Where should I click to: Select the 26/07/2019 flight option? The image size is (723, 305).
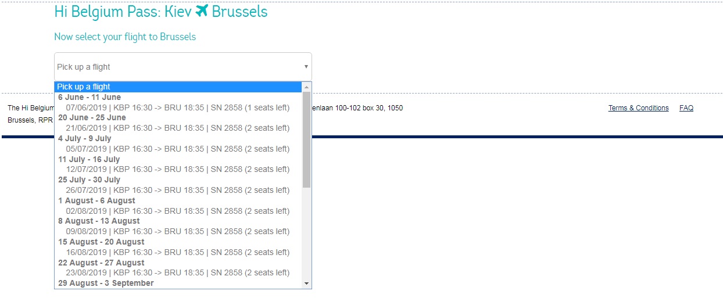pyautogui.click(x=177, y=190)
